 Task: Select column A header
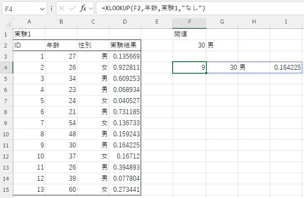point(29,22)
